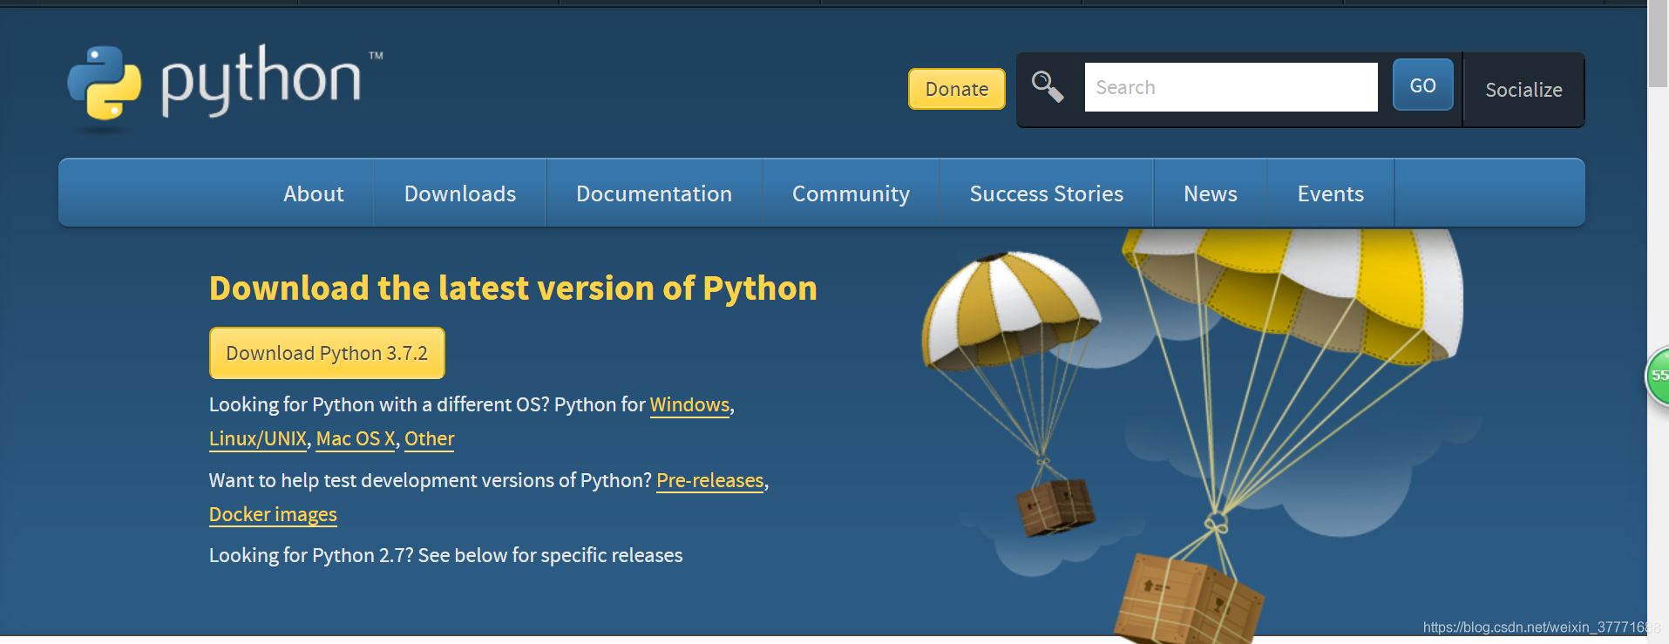This screenshot has width=1669, height=644.
Task: Follow the Linux/UNIX link
Action: coord(258,438)
